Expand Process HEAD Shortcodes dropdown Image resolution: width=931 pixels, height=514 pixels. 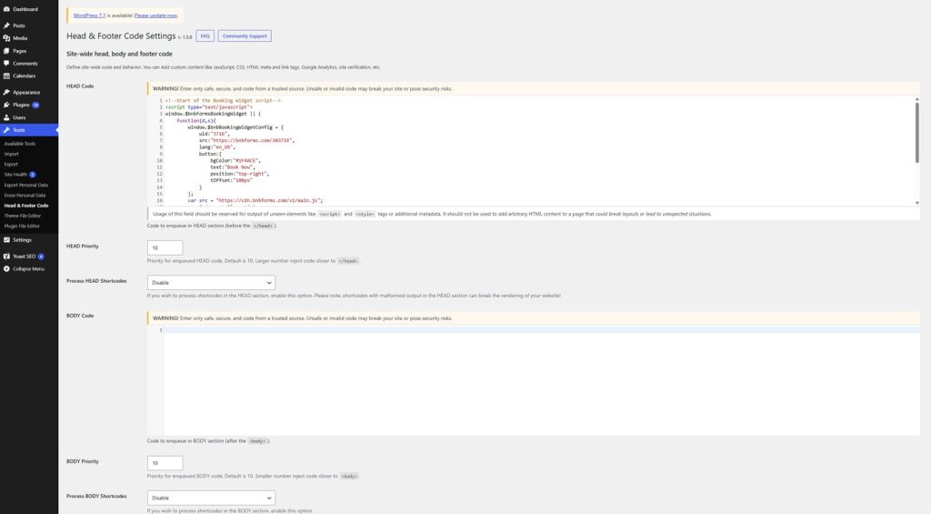pos(211,283)
